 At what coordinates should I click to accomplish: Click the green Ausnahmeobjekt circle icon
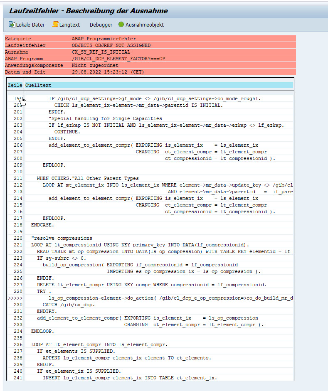[x=121, y=25]
